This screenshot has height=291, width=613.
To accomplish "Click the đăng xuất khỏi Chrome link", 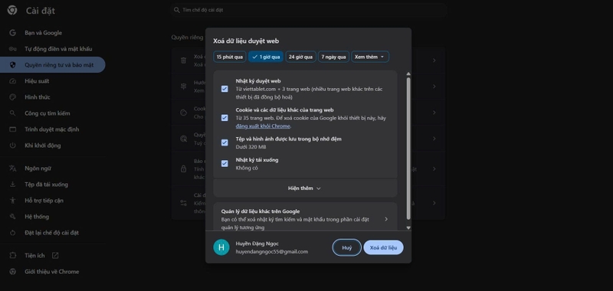I will tap(263, 126).
